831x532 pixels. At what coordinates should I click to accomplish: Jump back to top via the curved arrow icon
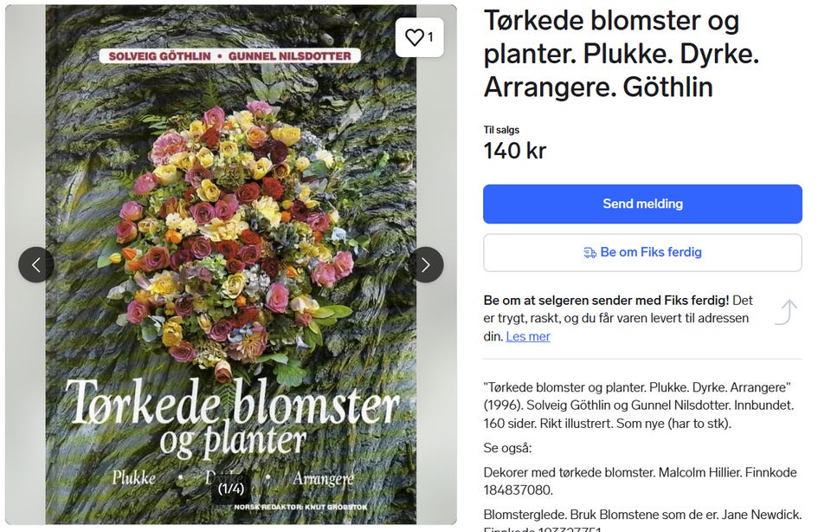coord(788,313)
